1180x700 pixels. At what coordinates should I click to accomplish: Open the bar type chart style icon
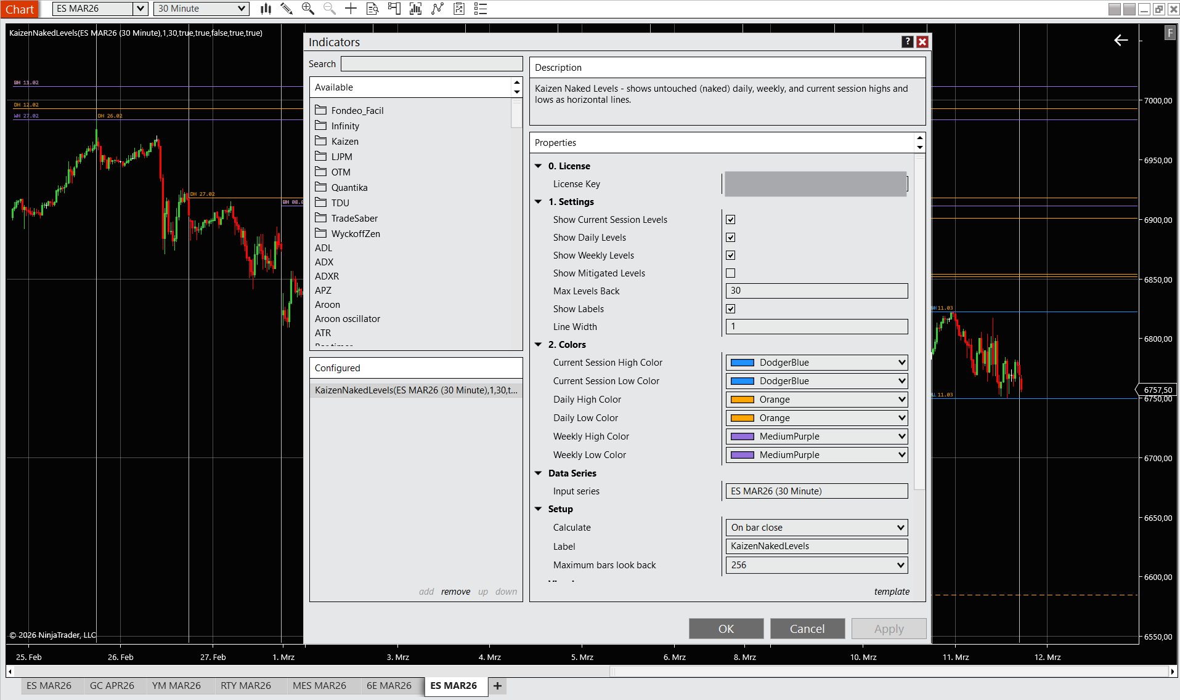[x=266, y=9]
